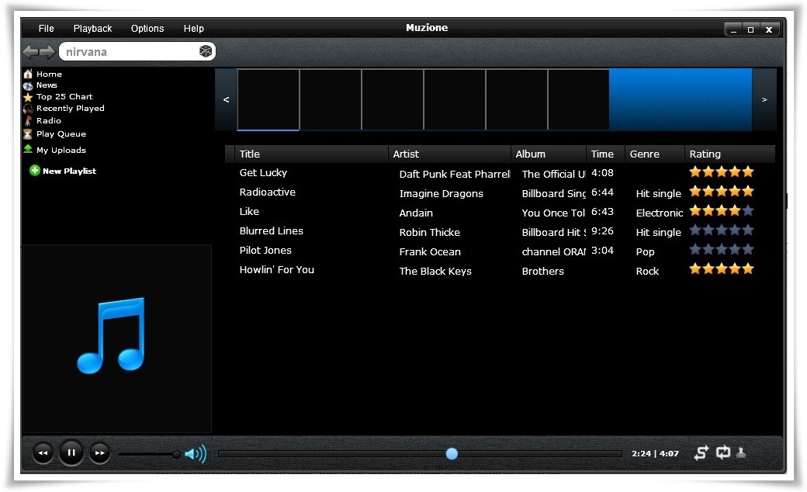807x492 pixels.
Task: Toggle repeat mode
Action: 723,452
